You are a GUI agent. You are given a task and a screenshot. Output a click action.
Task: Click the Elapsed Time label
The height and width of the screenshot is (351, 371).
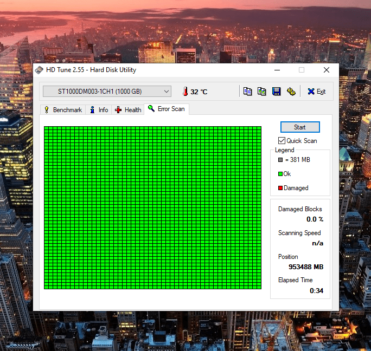pyautogui.click(x=296, y=280)
